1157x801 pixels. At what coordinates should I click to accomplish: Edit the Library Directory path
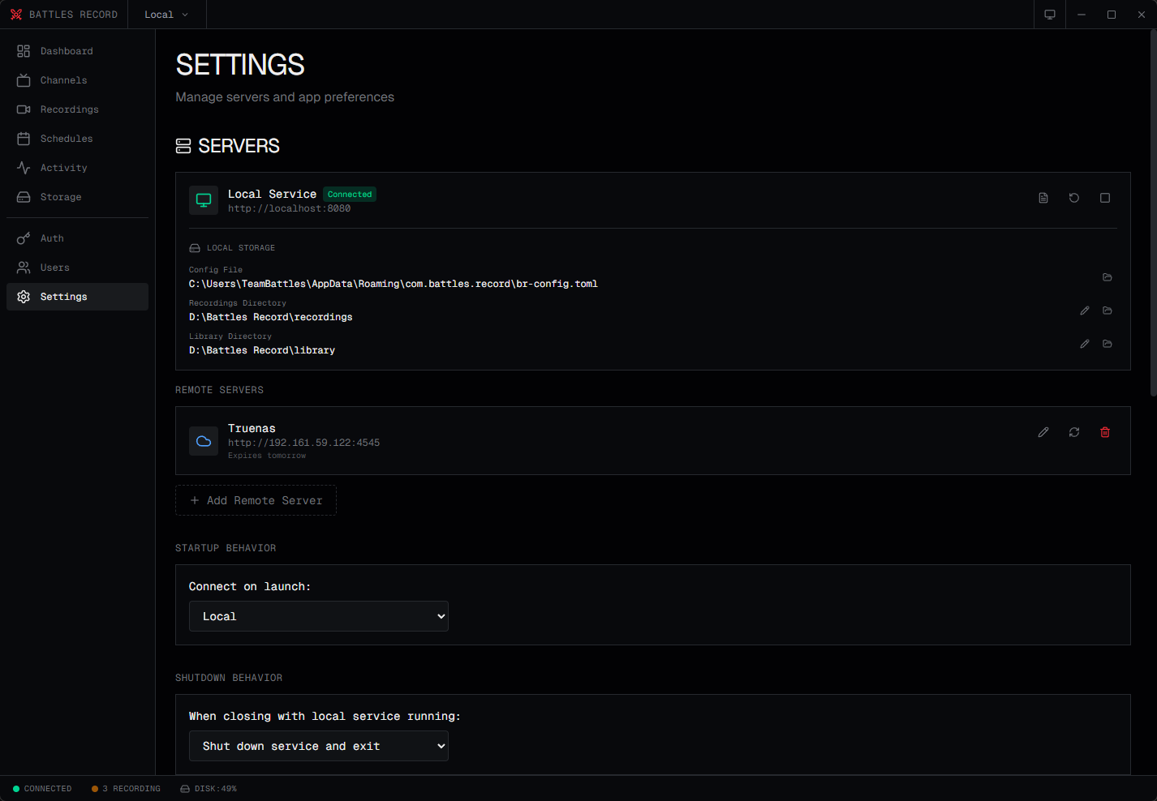tap(1085, 344)
